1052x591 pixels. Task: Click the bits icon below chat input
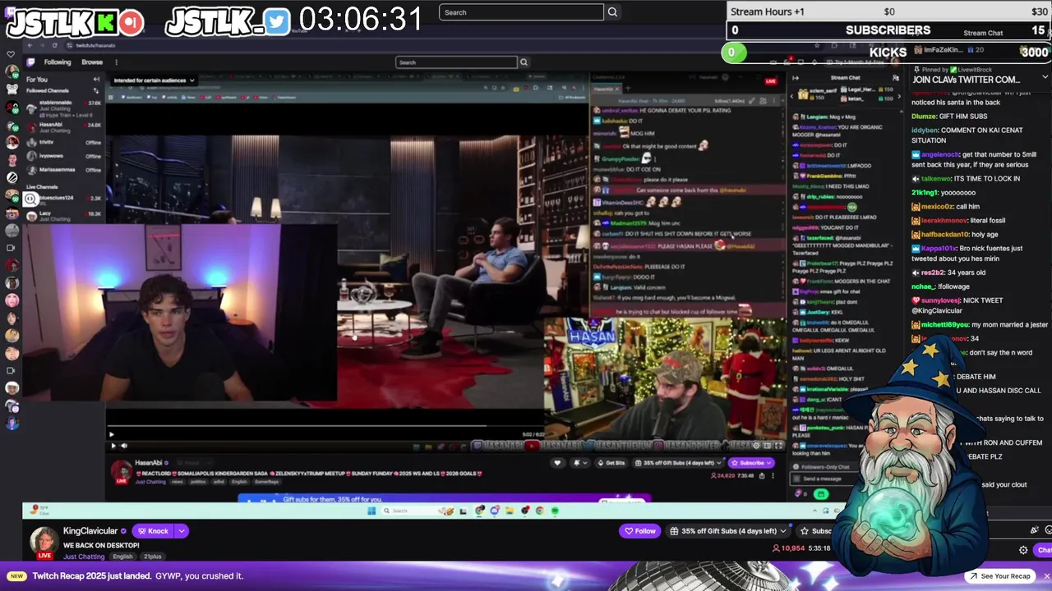pyautogui.click(x=798, y=493)
